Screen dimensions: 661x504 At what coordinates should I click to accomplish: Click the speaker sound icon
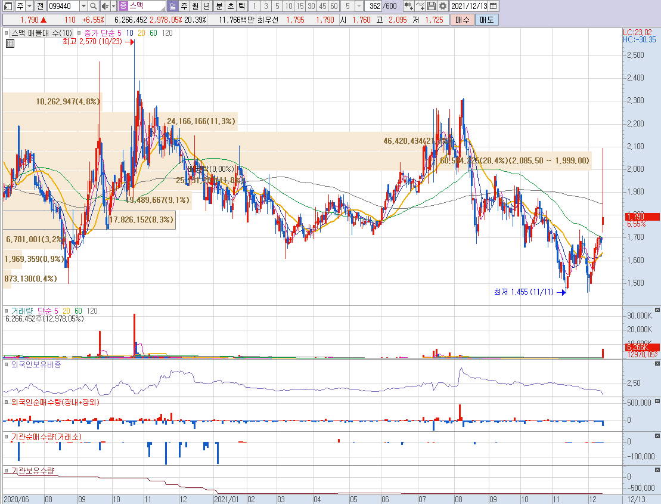(x=104, y=6)
